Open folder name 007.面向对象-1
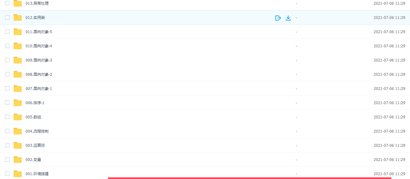Screen dimensions: 410x179 [x=39, y=89]
